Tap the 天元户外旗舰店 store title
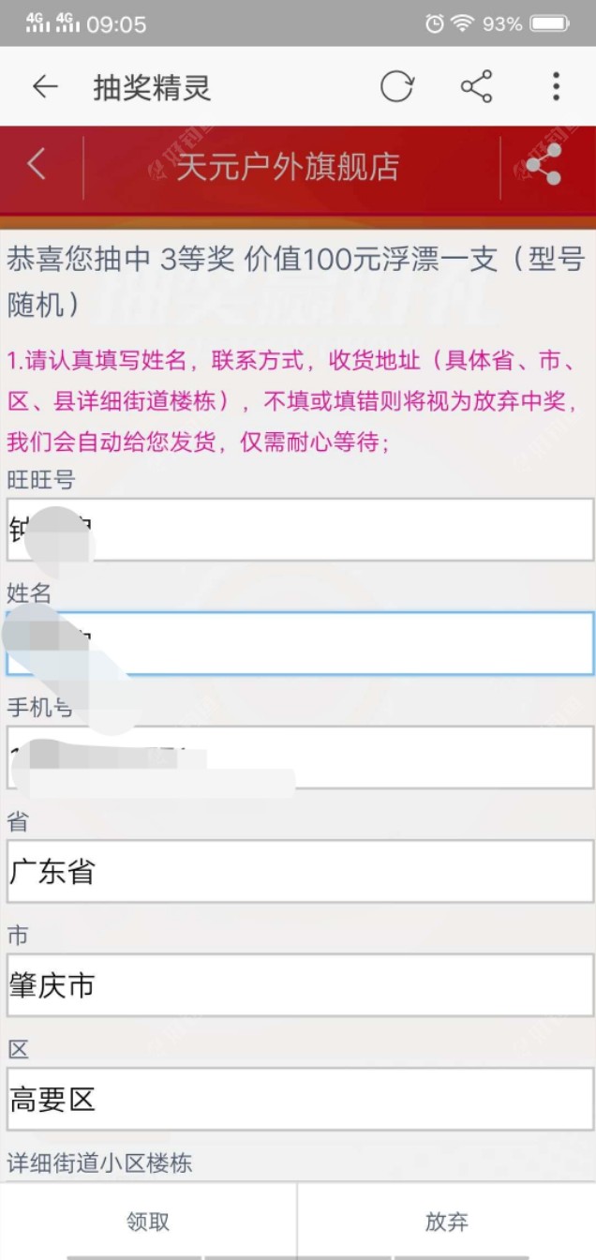Viewport: 596px width, 1260px height. click(x=288, y=167)
